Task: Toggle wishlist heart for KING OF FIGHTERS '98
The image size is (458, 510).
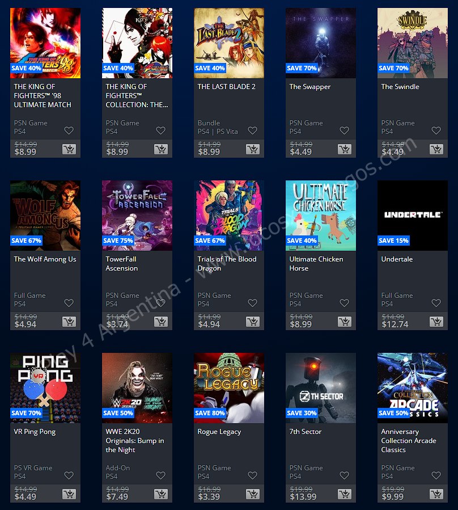Action: point(69,130)
